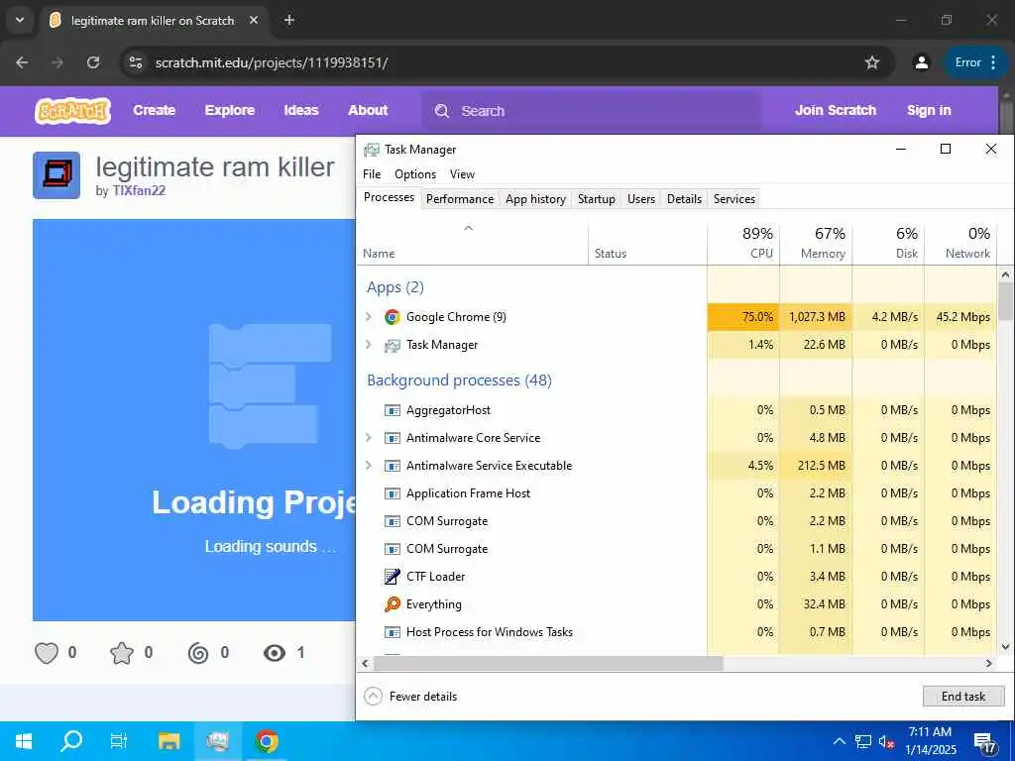Click the Scratch logo in the navbar
Image resolution: width=1015 pixels, height=761 pixels.
point(72,111)
